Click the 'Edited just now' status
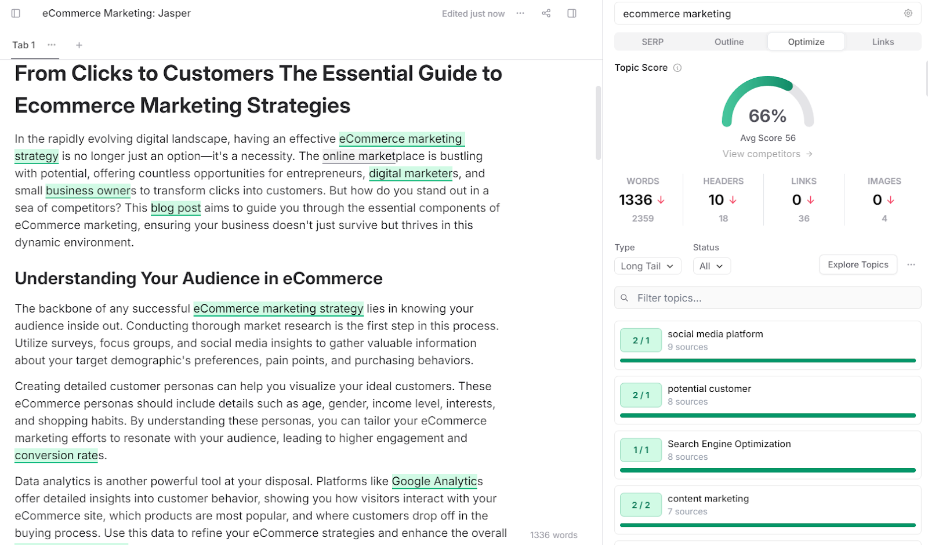 [x=473, y=14]
